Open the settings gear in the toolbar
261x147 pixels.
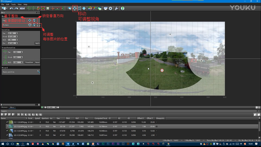click(x=110, y=9)
